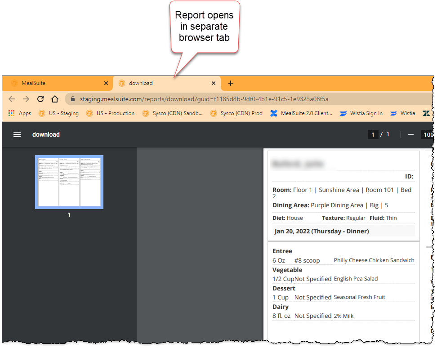Go back to previous page
Screen dimensions: 437x348
click(12, 99)
